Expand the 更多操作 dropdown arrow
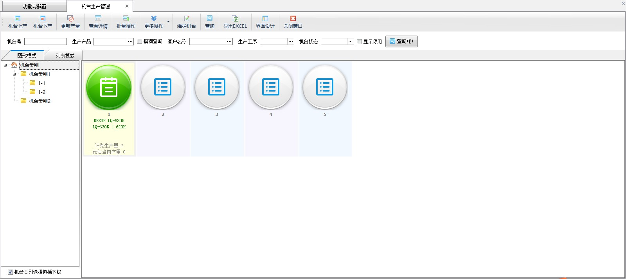The width and height of the screenshot is (626, 279). pyautogui.click(x=168, y=22)
